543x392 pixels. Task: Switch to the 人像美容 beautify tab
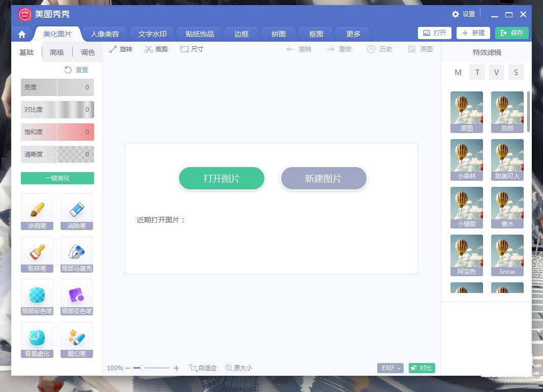[x=105, y=34]
